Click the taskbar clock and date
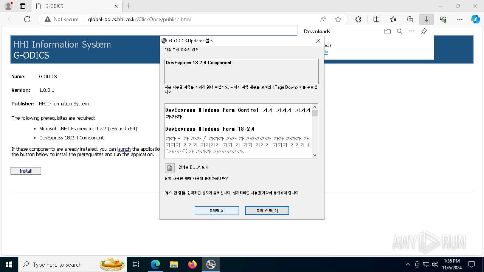 coord(452,264)
